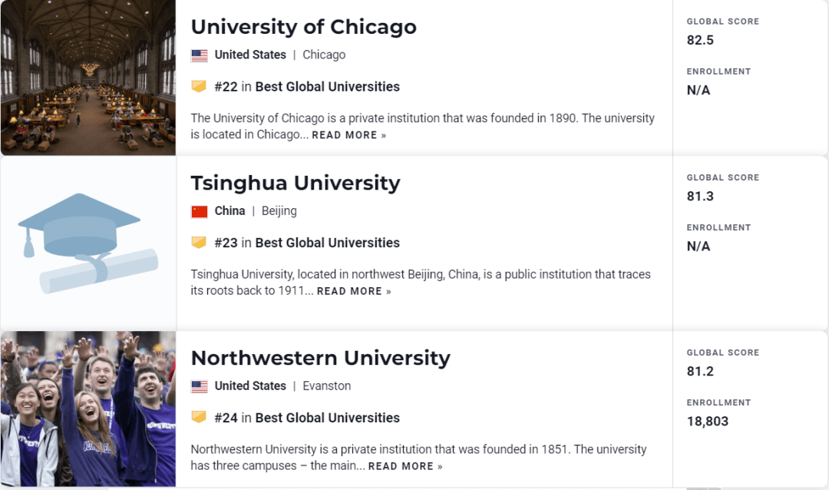Click the ribbon badge beside Tsinghua's #23 ranking
The height and width of the screenshot is (490, 829).
tap(200, 242)
